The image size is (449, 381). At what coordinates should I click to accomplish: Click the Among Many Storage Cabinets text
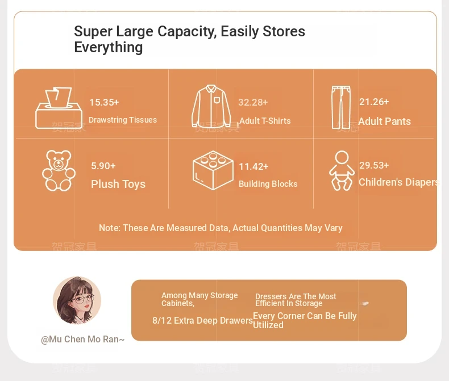[x=199, y=299]
